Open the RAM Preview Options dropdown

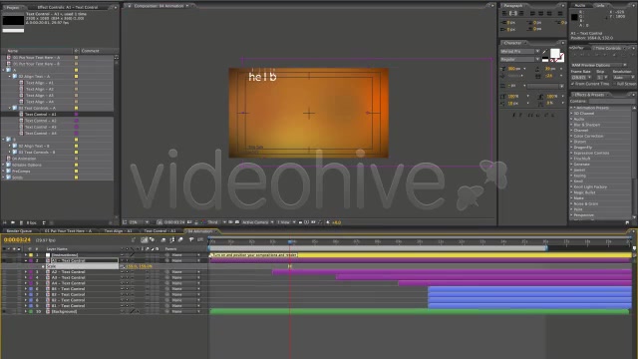599,65
